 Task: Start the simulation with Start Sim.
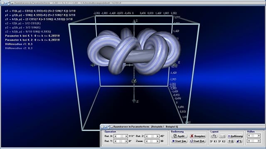179,141
